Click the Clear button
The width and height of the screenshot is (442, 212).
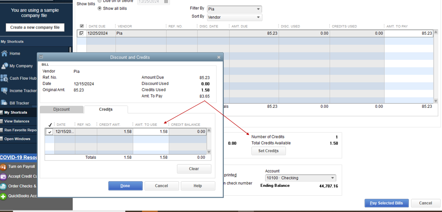[x=194, y=169]
